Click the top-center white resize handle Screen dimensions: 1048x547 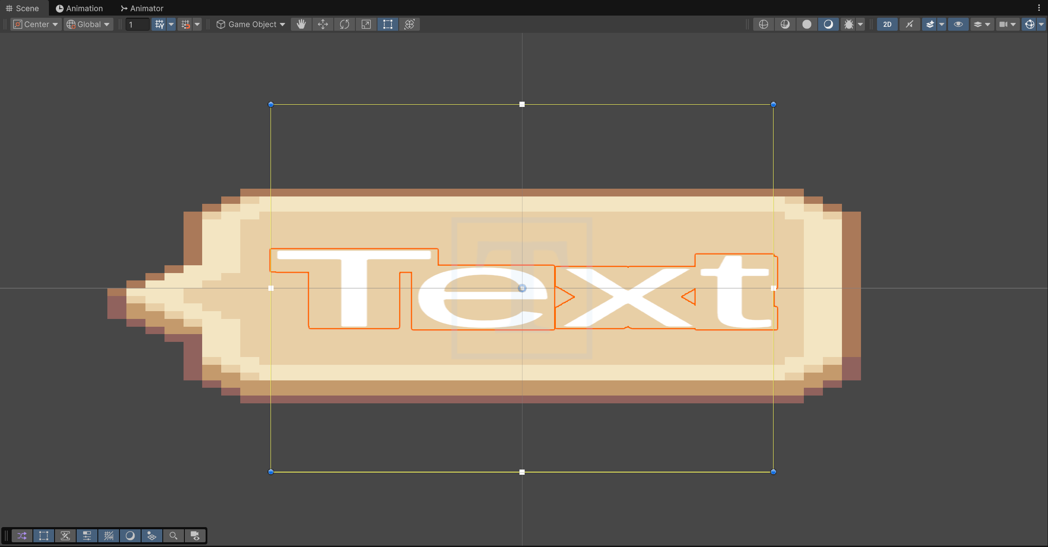click(522, 104)
